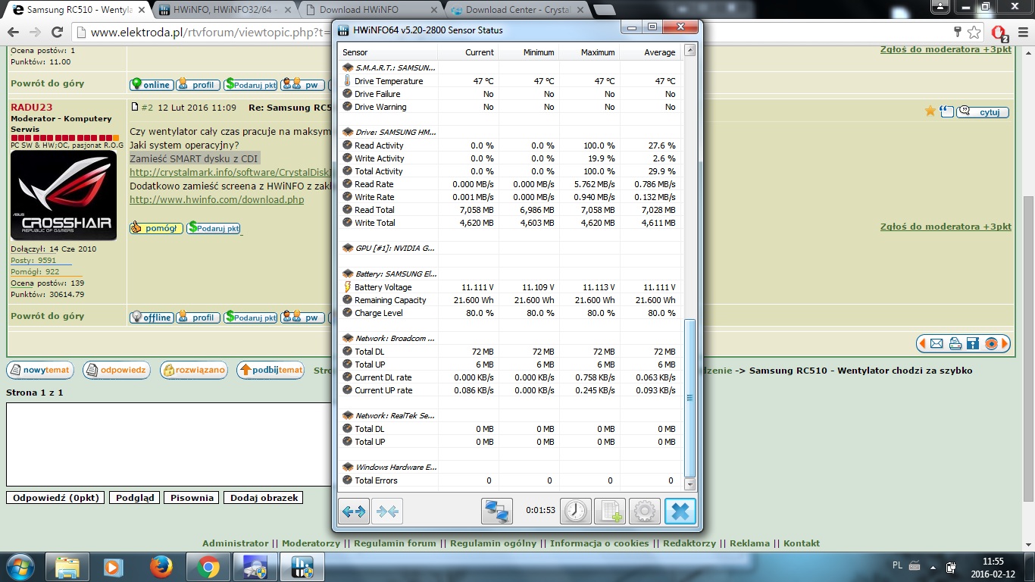The width and height of the screenshot is (1035, 582).
Task: Open the Regulamin forum footer link
Action: pos(395,543)
